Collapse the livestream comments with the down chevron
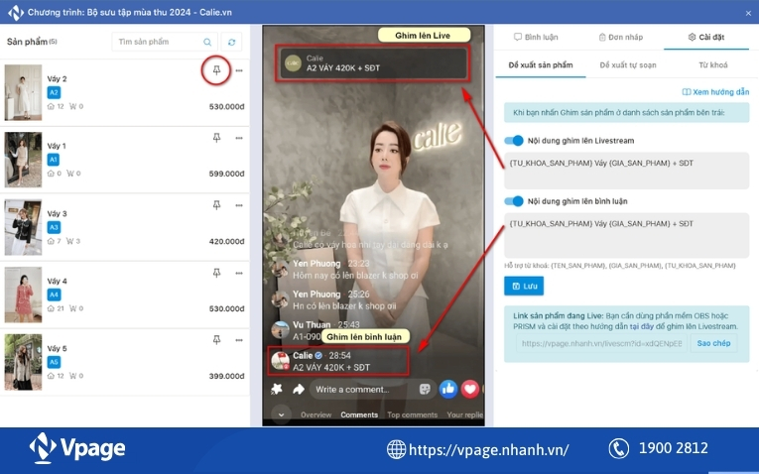Screen dimensions: 759x474 click(281, 415)
